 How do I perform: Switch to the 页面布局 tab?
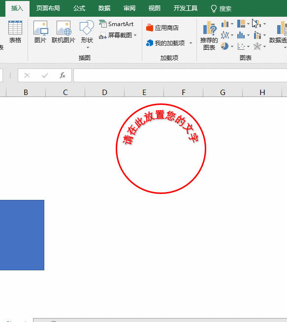48,8
